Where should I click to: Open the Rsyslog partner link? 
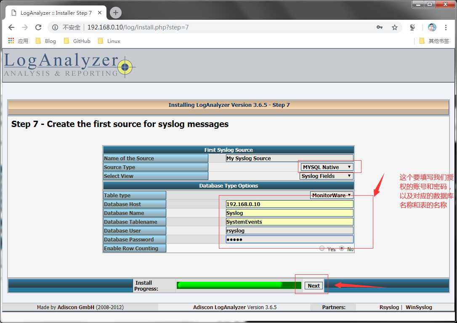click(389, 307)
